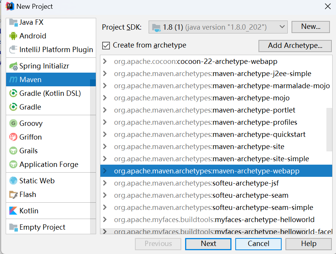Click the Application Forge icon

(13, 164)
